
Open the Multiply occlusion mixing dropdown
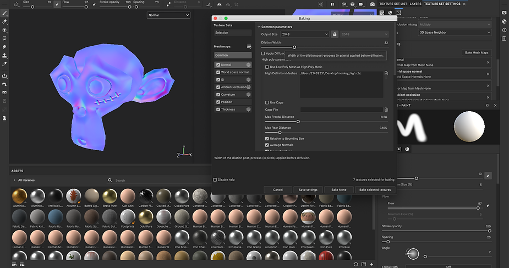click(x=455, y=24)
